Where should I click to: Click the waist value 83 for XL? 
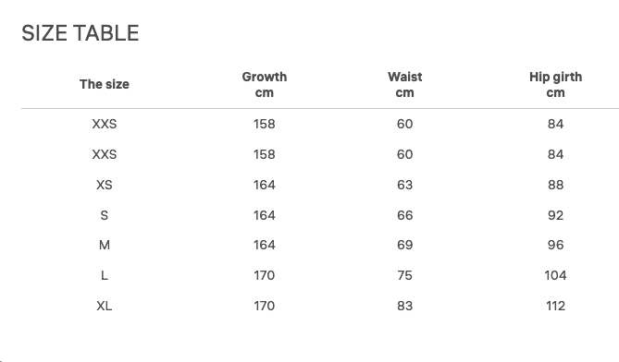(x=404, y=306)
